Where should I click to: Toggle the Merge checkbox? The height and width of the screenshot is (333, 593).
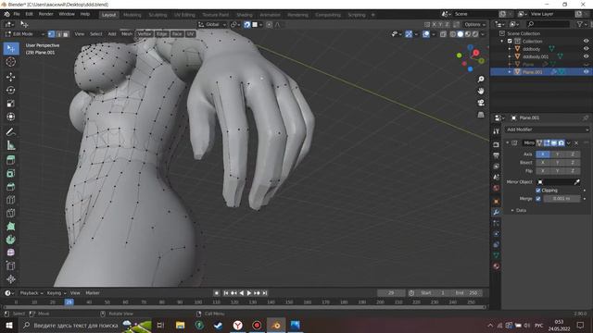[538, 199]
